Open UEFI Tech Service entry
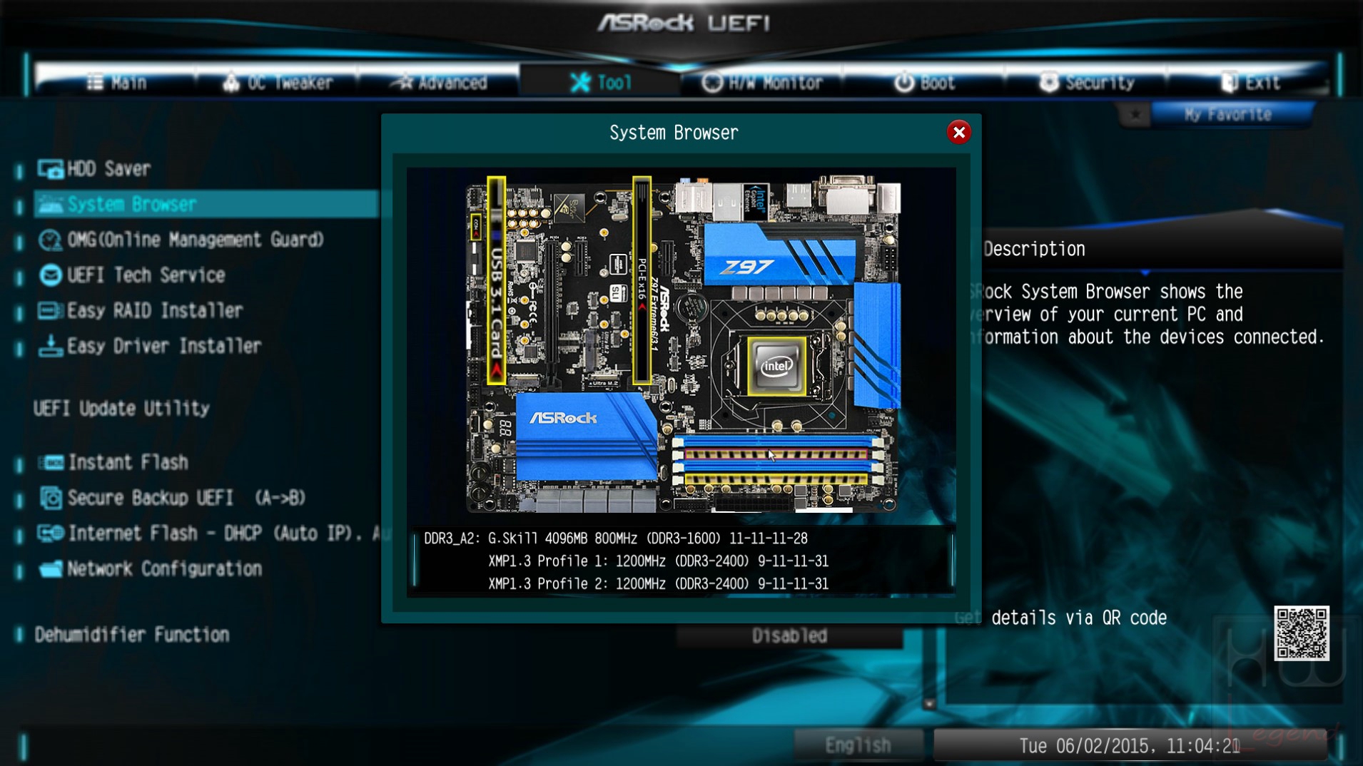 (x=146, y=275)
